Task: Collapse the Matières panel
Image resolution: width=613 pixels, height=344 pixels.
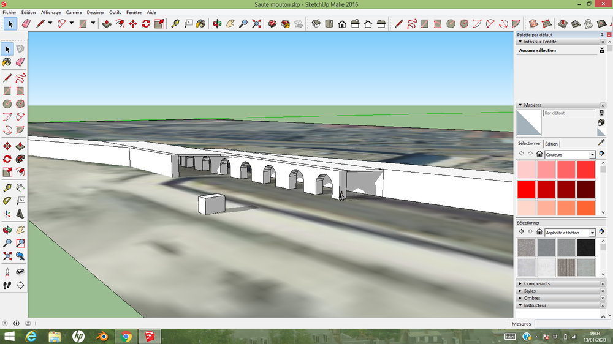Action: tap(520, 105)
